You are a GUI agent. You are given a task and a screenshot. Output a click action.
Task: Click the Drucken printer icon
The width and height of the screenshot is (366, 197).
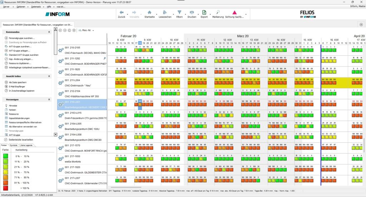click(192, 12)
